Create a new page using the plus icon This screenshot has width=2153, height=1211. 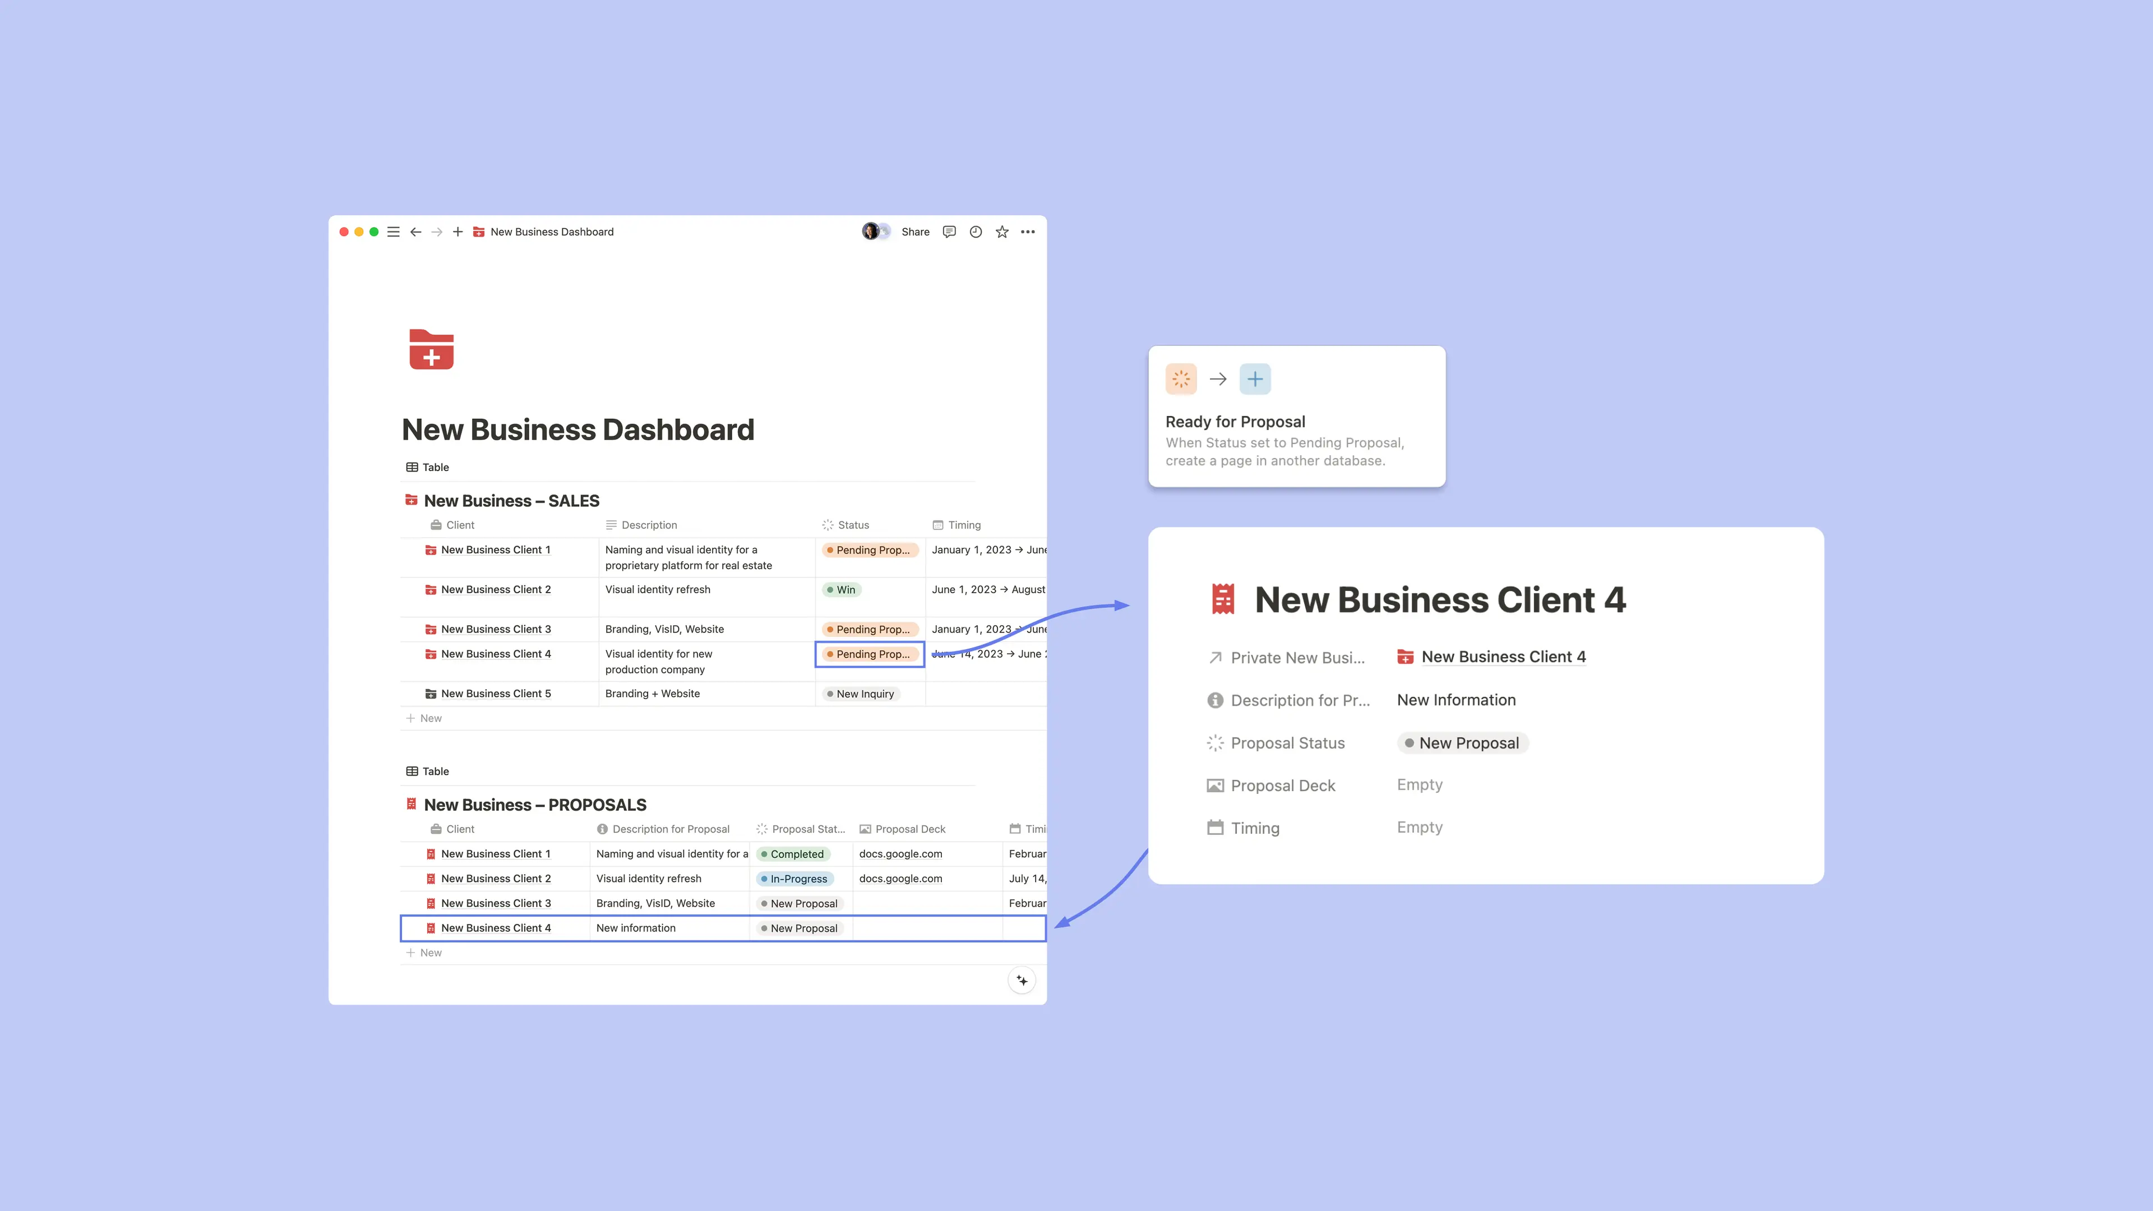coord(457,232)
